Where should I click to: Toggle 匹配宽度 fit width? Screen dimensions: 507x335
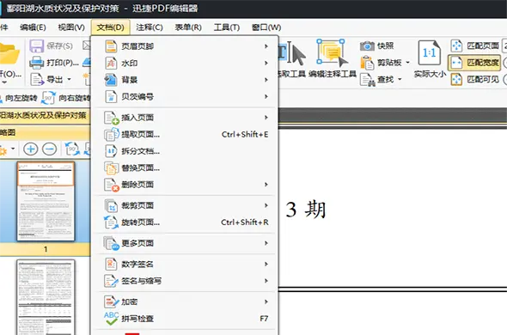point(474,63)
